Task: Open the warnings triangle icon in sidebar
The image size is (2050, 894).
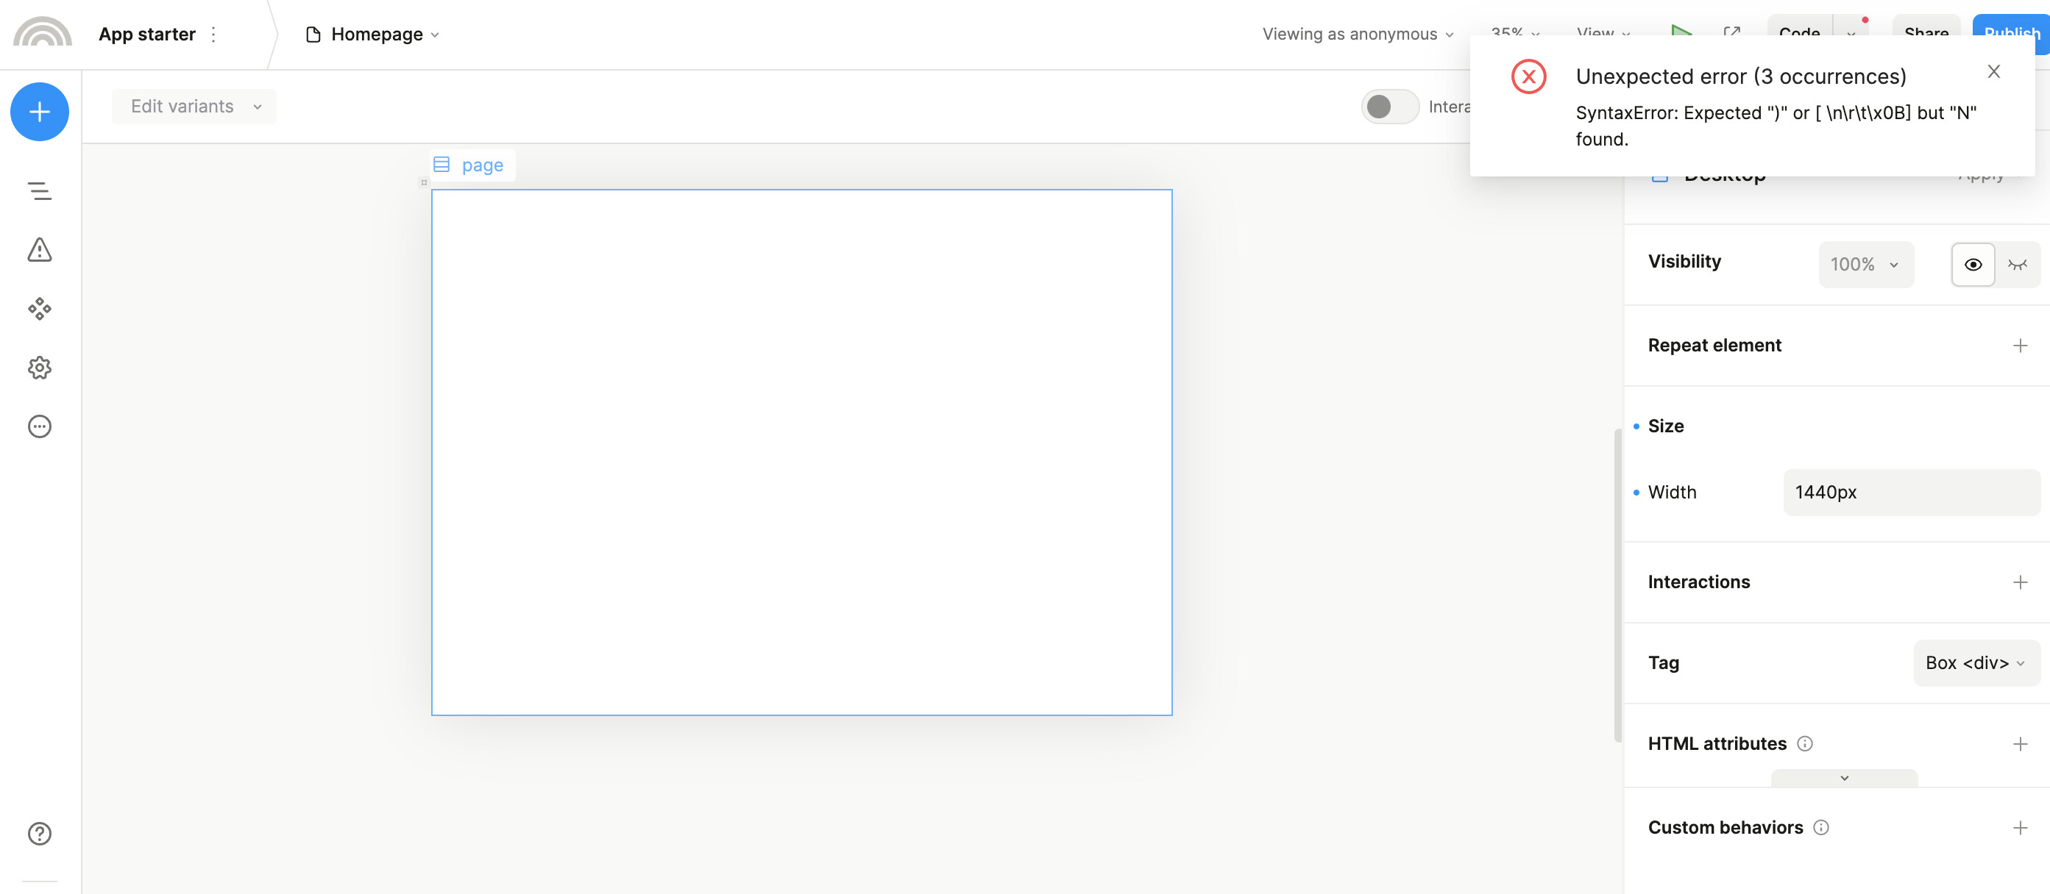Action: [39, 250]
